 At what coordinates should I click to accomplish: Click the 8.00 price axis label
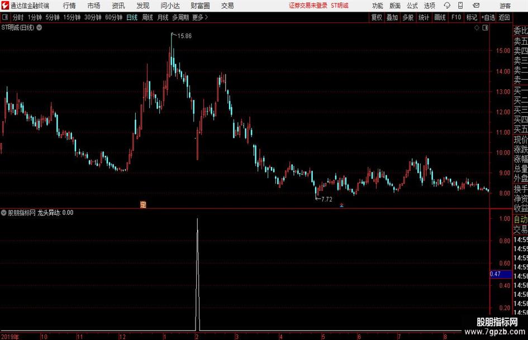[x=505, y=193]
